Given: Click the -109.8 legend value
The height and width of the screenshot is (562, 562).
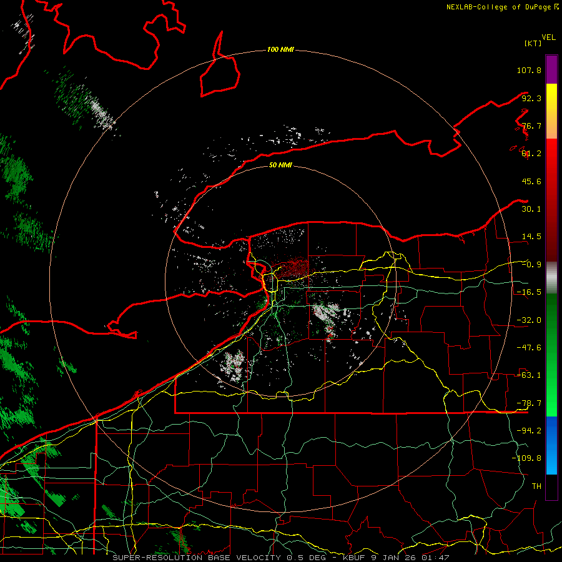Looking at the screenshot, I should coord(526,458).
